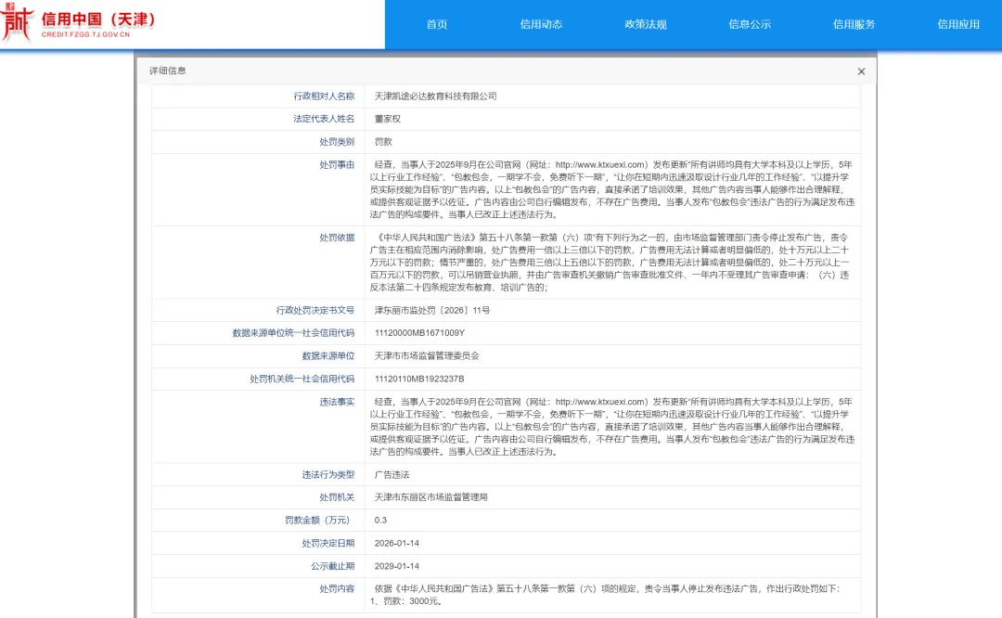Select decision number 津东丽市监处罚〔2026〕11号
Image resolution: width=1002 pixels, height=618 pixels.
[431, 310]
